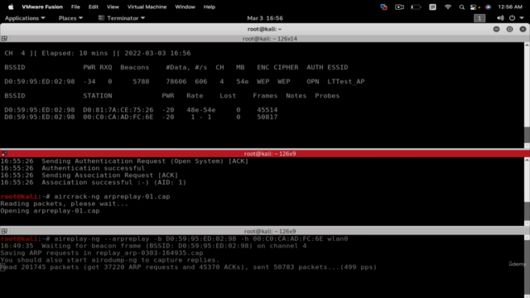Screen dimensions: 530x298
Task: Open the Apple menu
Action: [11, 7]
